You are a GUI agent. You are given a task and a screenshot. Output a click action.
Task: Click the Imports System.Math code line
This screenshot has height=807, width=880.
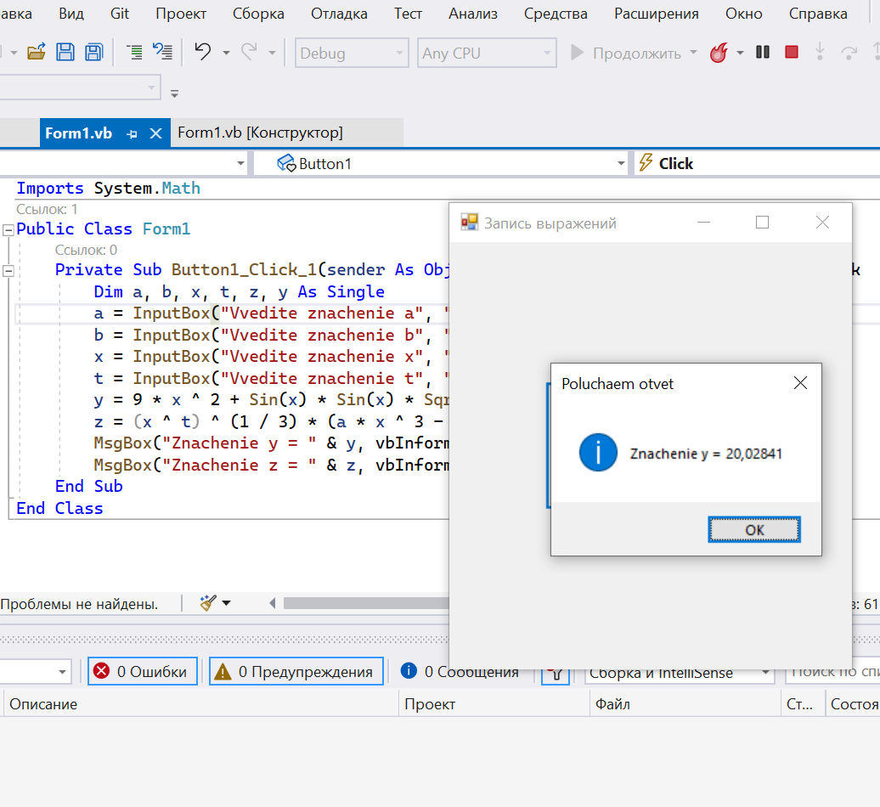click(x=109, y=188)
